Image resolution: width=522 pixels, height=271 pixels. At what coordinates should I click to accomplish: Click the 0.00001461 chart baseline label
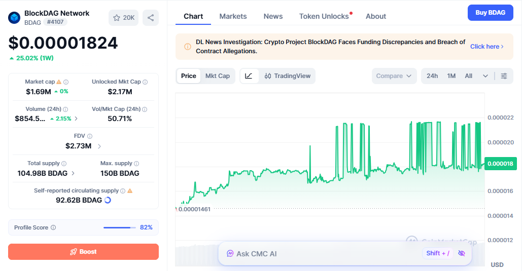[194, 209]
